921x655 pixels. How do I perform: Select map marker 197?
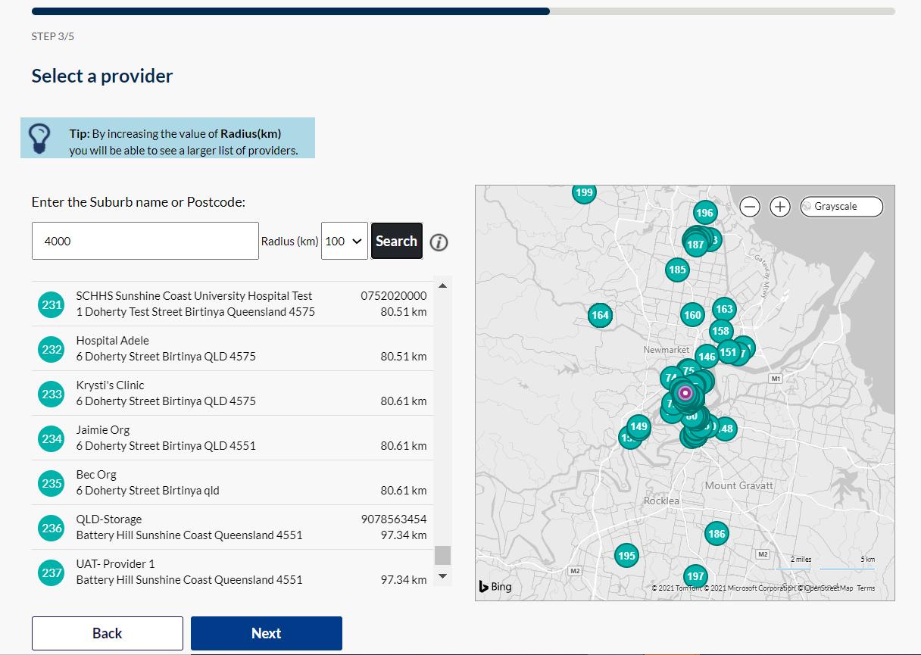(695, 576)
